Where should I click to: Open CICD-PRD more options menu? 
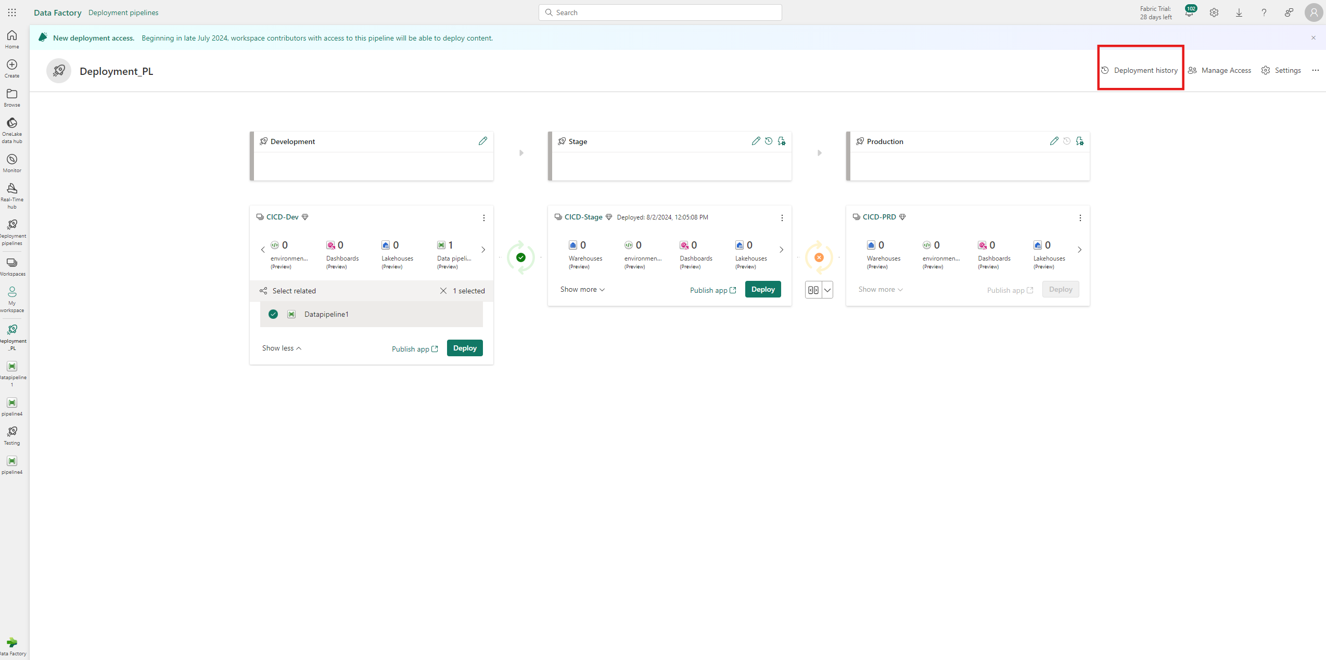point(1080,218)
